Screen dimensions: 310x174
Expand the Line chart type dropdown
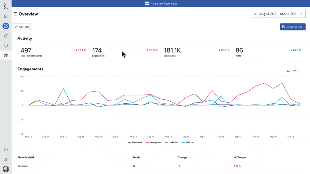(x=293, y=70)
